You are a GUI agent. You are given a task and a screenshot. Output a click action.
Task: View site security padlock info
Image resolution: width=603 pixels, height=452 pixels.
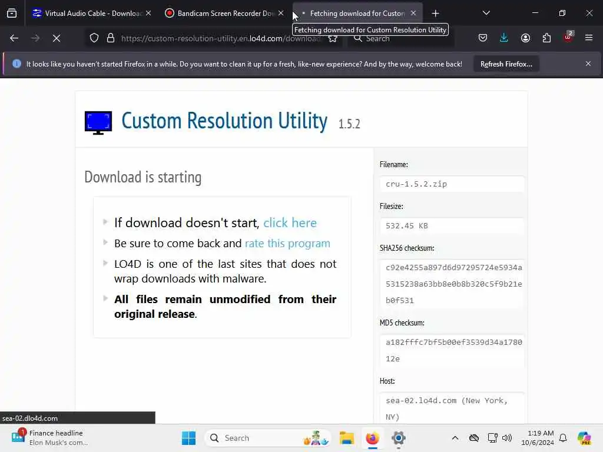pyautogui.click(x=111, y=38)
